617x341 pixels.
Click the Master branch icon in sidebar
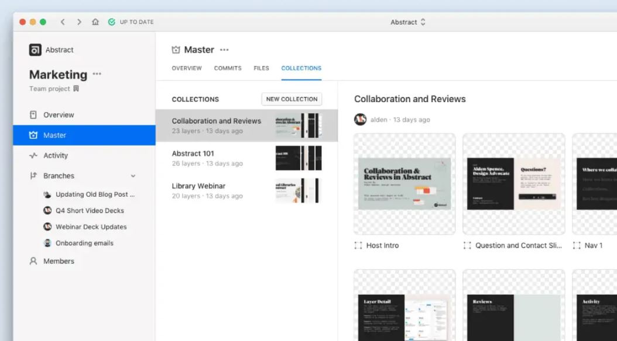pyautogui.click(x=33, y=135)
